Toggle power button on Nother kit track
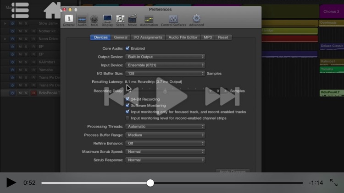Viewport: 344px width, 193px height. point(12,31)
